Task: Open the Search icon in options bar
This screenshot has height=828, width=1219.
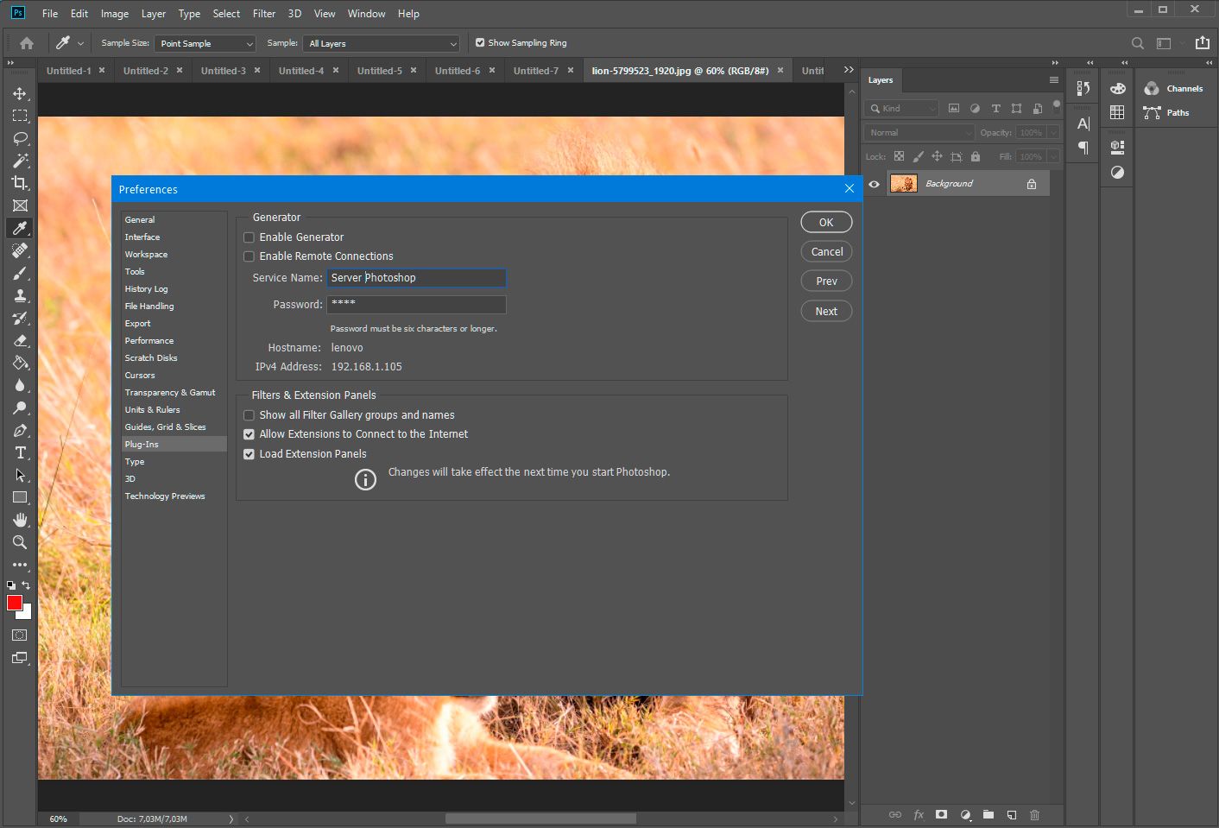Action: click(1138, 43)
